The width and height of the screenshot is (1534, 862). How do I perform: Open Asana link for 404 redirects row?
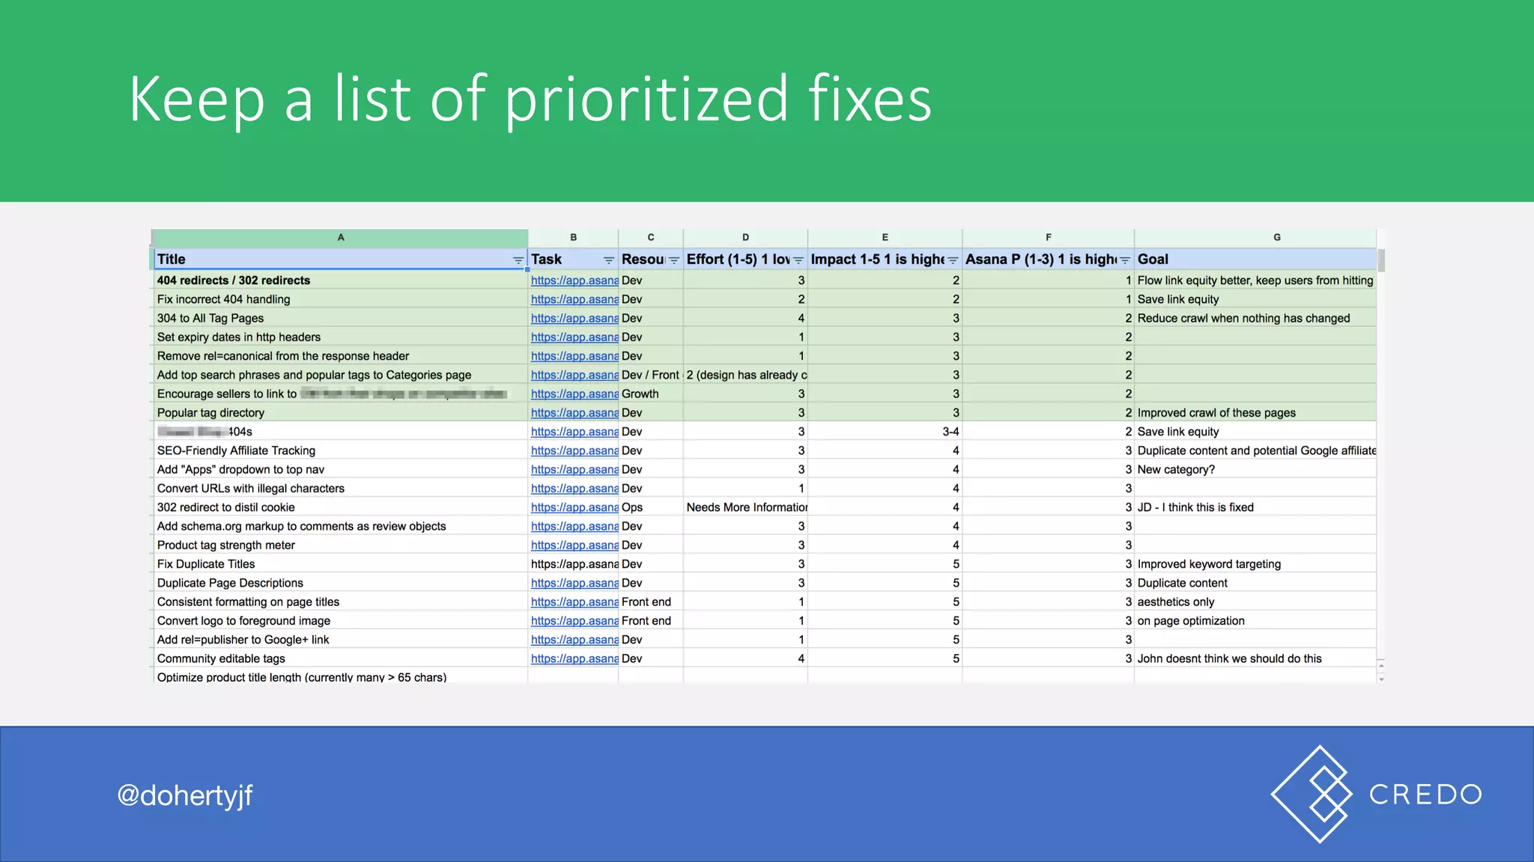point(575,281)
